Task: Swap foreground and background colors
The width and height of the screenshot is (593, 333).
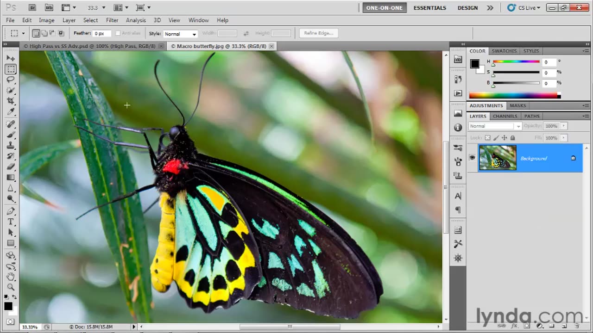Action: (x=14, y=297)
